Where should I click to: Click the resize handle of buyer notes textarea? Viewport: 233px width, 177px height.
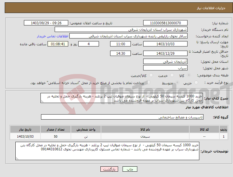pyautogui.click(x=17, y=159)
